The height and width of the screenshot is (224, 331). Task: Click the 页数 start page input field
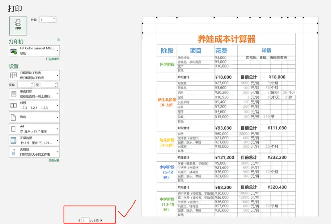pyautogui.click(x=24, y=85)
